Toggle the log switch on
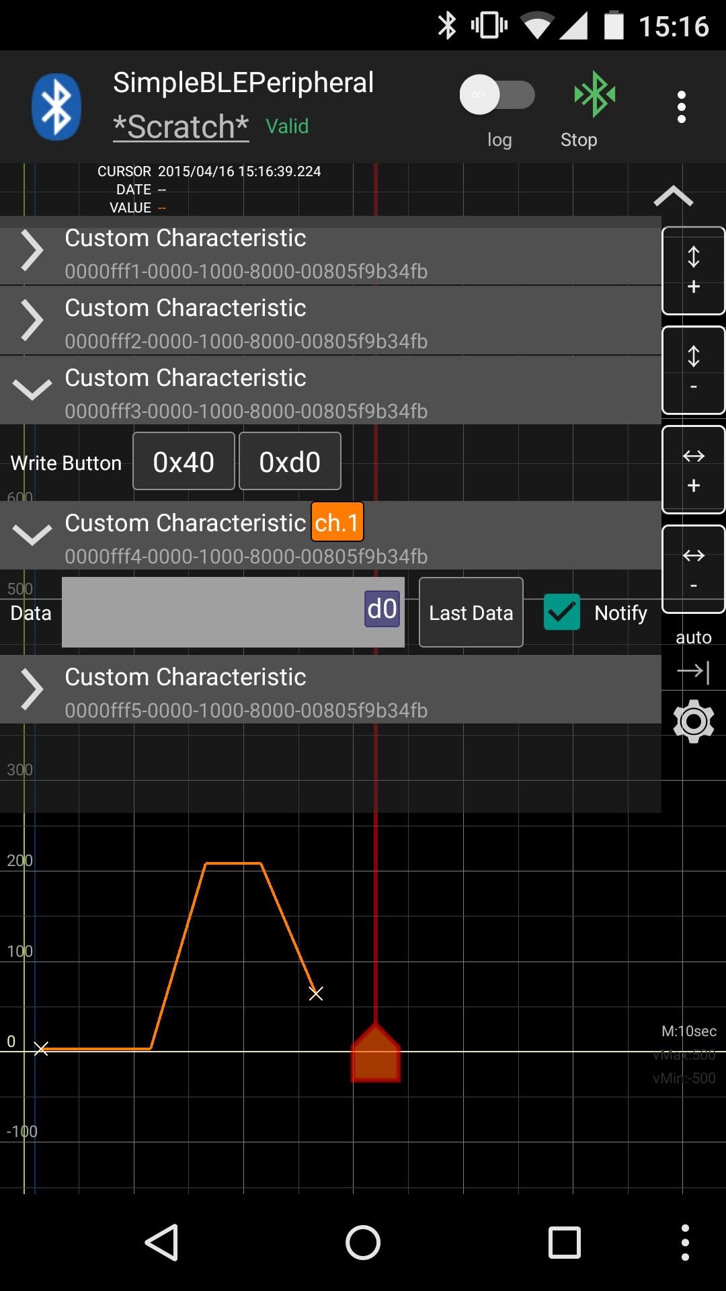 [497, 95]
